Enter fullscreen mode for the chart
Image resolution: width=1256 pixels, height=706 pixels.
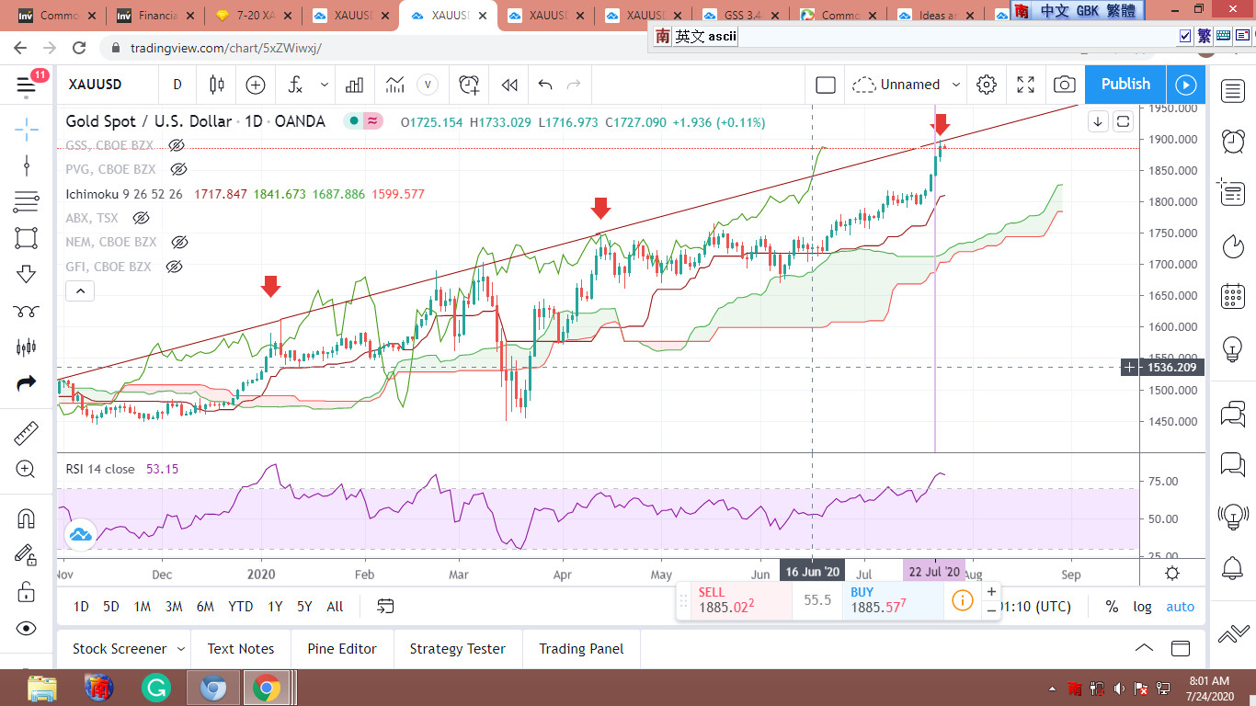click(1025, 85)
